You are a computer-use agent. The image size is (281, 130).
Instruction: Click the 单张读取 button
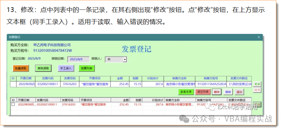point(43,68)
